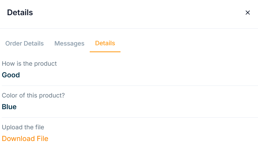The width and height of the screenshot is (258, 155).
Task: Dismiss the dialog using the top-right X
Action: tap(248, 13)
